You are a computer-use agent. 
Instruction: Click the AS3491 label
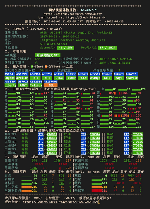coord(83,74)
